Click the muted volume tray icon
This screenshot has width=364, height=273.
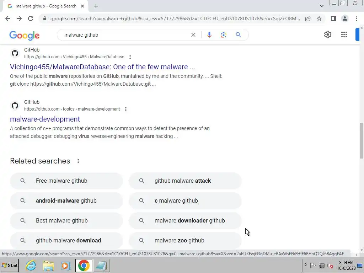click(330, 265)
